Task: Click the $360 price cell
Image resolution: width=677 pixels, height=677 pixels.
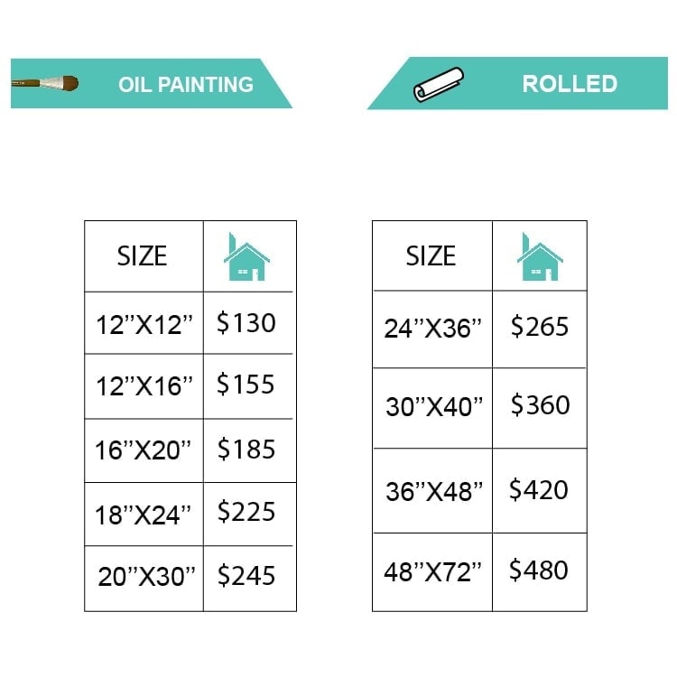Action: [540, 405]
